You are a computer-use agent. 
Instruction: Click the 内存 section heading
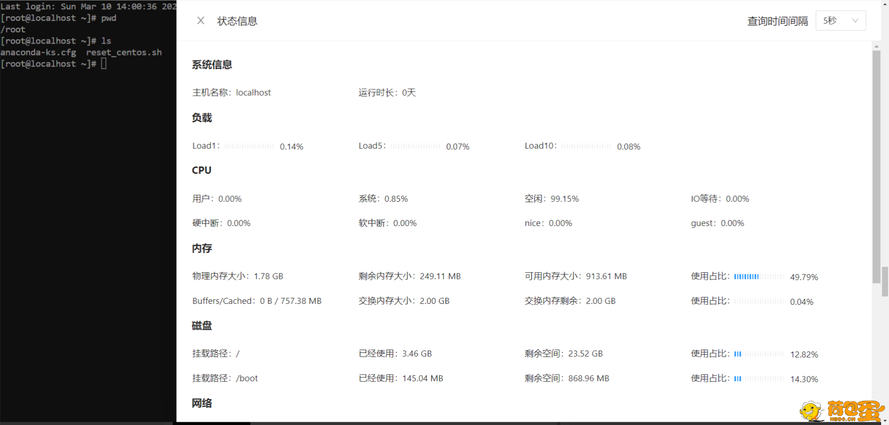(202, 248)
